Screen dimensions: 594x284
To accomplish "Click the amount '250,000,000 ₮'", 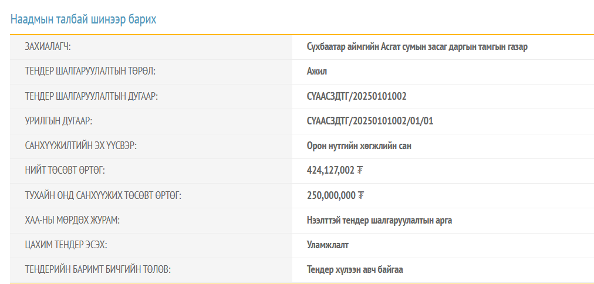I will [x=335, y=195].
